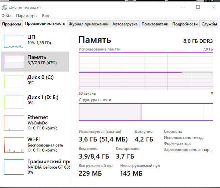Screen dimensions: 220x188
Task: Go to the Автозагрузка tab
Action: pos(125,24)
